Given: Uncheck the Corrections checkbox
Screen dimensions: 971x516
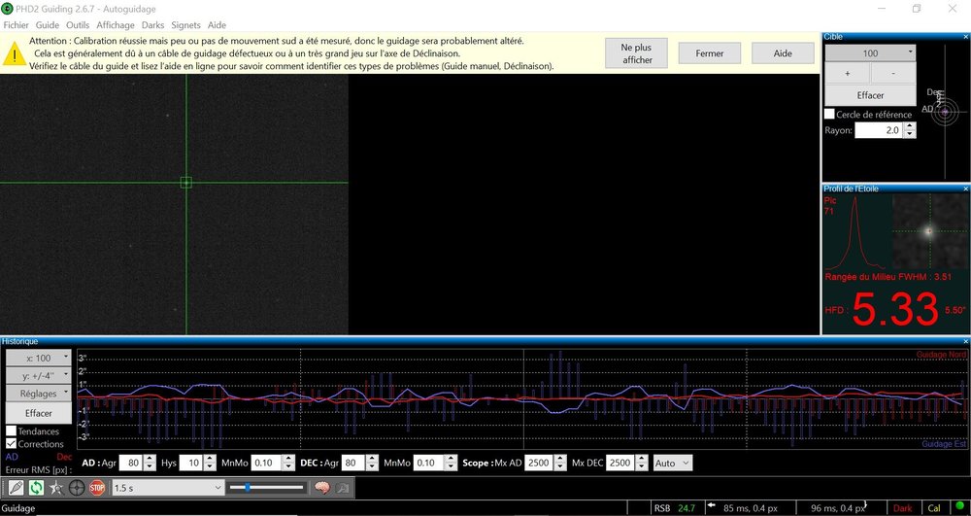Looking at the screenshot, I should pos(11,443).
